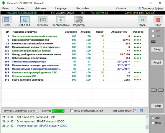Viewport: 165px width, 133px height.
Task: Disable the Звук sound checkbox
Action: coord(153,118)
